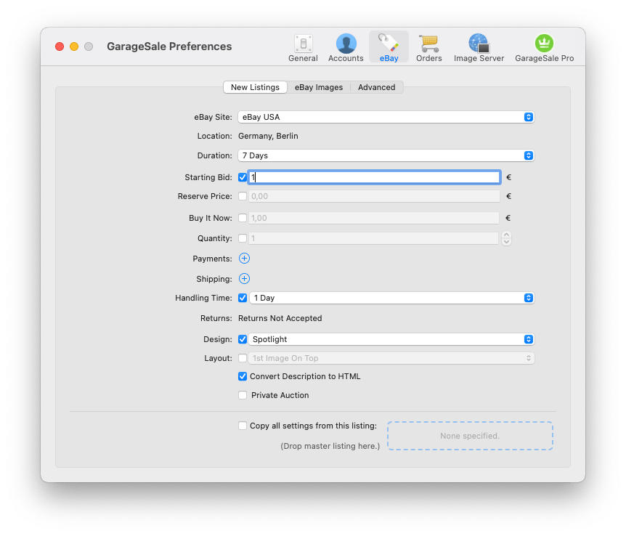Open the Handling Time dropdown

pos(391,298)
